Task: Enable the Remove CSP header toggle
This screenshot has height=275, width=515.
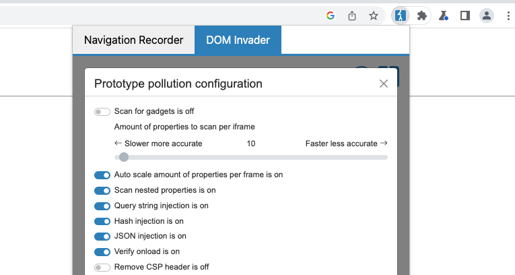Action: click(102, 268)
